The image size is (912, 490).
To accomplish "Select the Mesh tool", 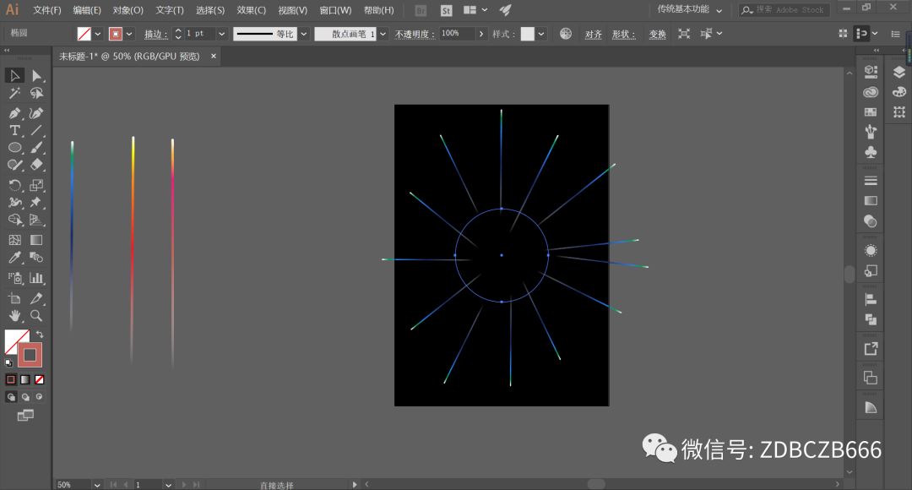I will [14, 240].
